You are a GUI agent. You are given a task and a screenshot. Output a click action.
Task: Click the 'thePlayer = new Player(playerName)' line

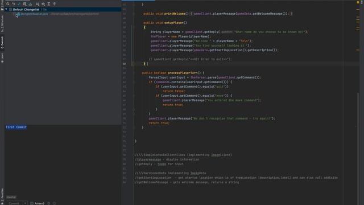tap(181, 36)
